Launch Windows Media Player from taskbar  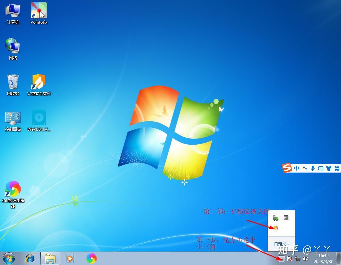tap(70, 259)
